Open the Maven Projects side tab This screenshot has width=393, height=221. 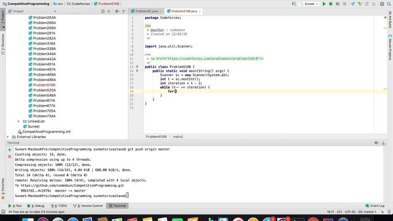click(x=390, y=48)
